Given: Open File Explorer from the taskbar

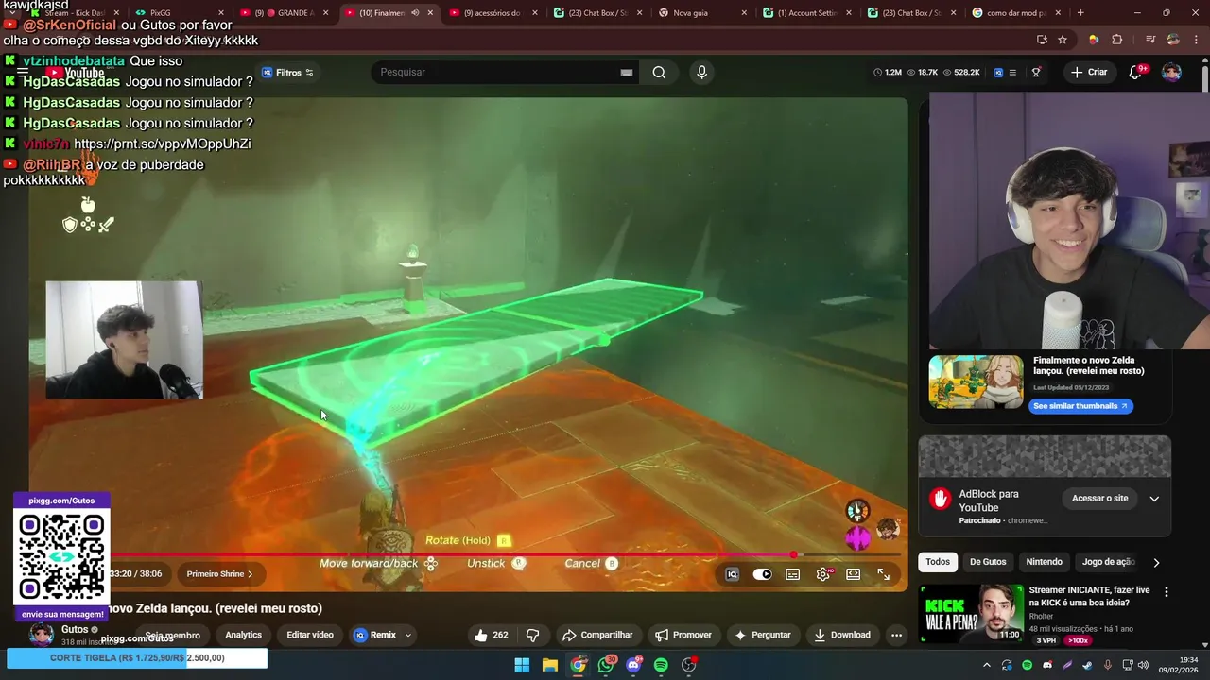Looking at the screenshot, I should tap(550, 665).
